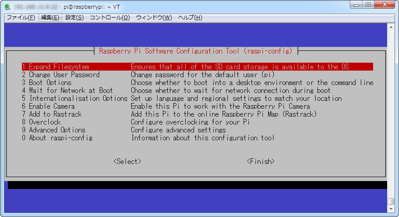Viewport: 399px width, 217px height.
Task: Open the ヘルプ(H) menu
Action: pos(190,18)
